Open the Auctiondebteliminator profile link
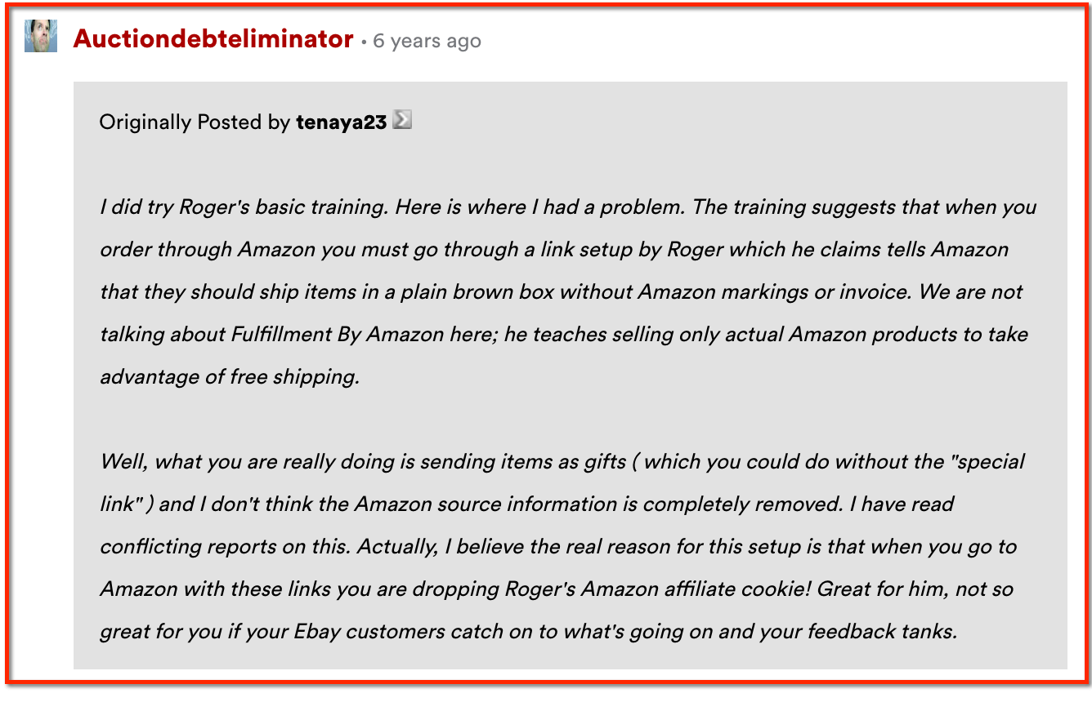 pyautogui.click(x=213, y=38)
